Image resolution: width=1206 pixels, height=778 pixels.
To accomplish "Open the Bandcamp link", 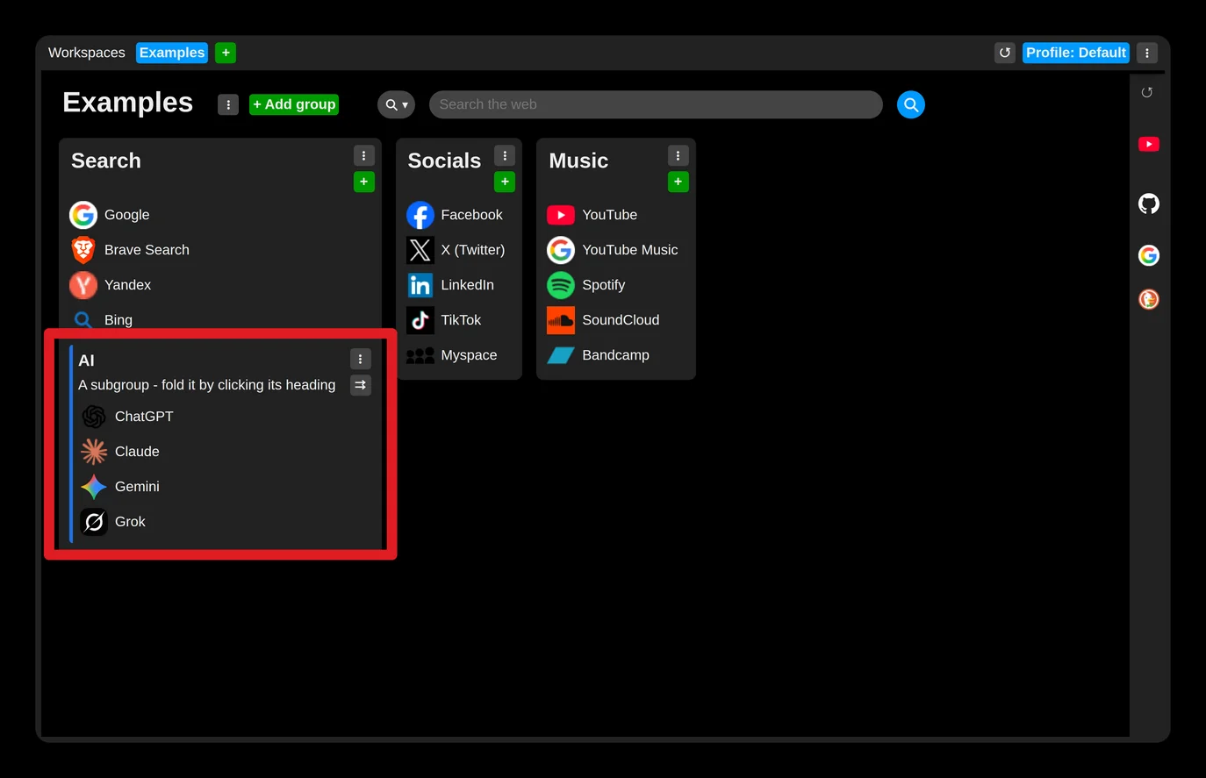I will tap(615, 355).
